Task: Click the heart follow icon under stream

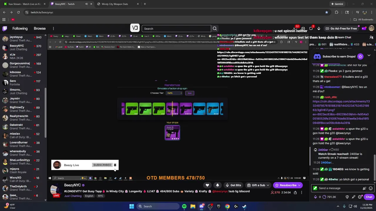Action: [207, 185]
